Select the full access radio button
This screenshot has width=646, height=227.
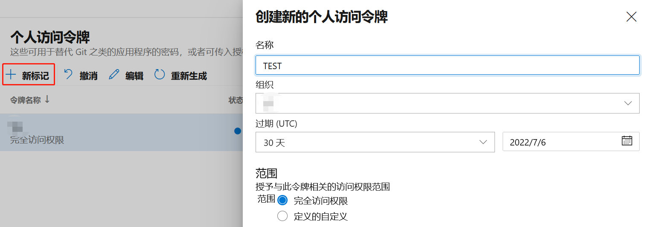(x=282, y=200)
